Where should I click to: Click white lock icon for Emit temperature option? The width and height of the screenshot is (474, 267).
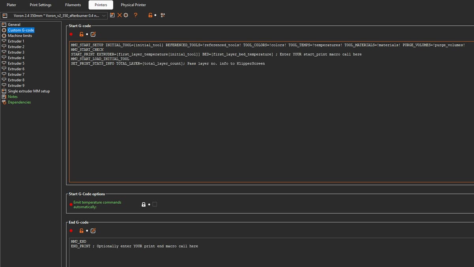[x=144, y=205]
